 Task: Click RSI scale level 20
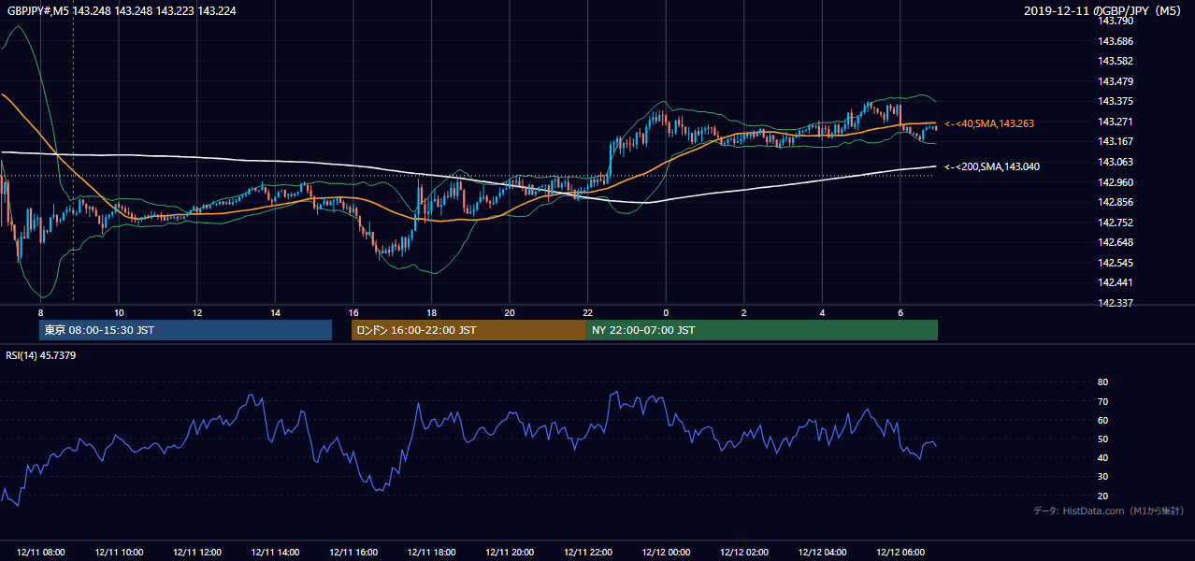coord(1102,496)
